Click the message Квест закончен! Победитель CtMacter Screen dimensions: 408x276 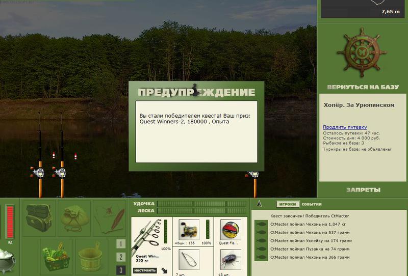[310, 216]
